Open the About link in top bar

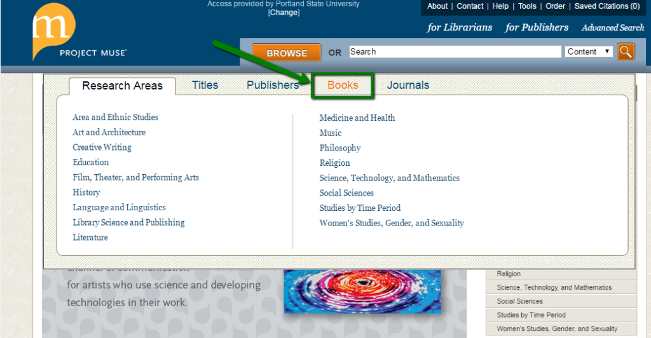[x=437, y=6]
